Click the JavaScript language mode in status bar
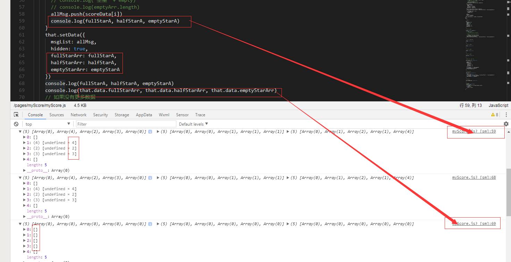This screenshot has height=262, width=511. (498, 105)
